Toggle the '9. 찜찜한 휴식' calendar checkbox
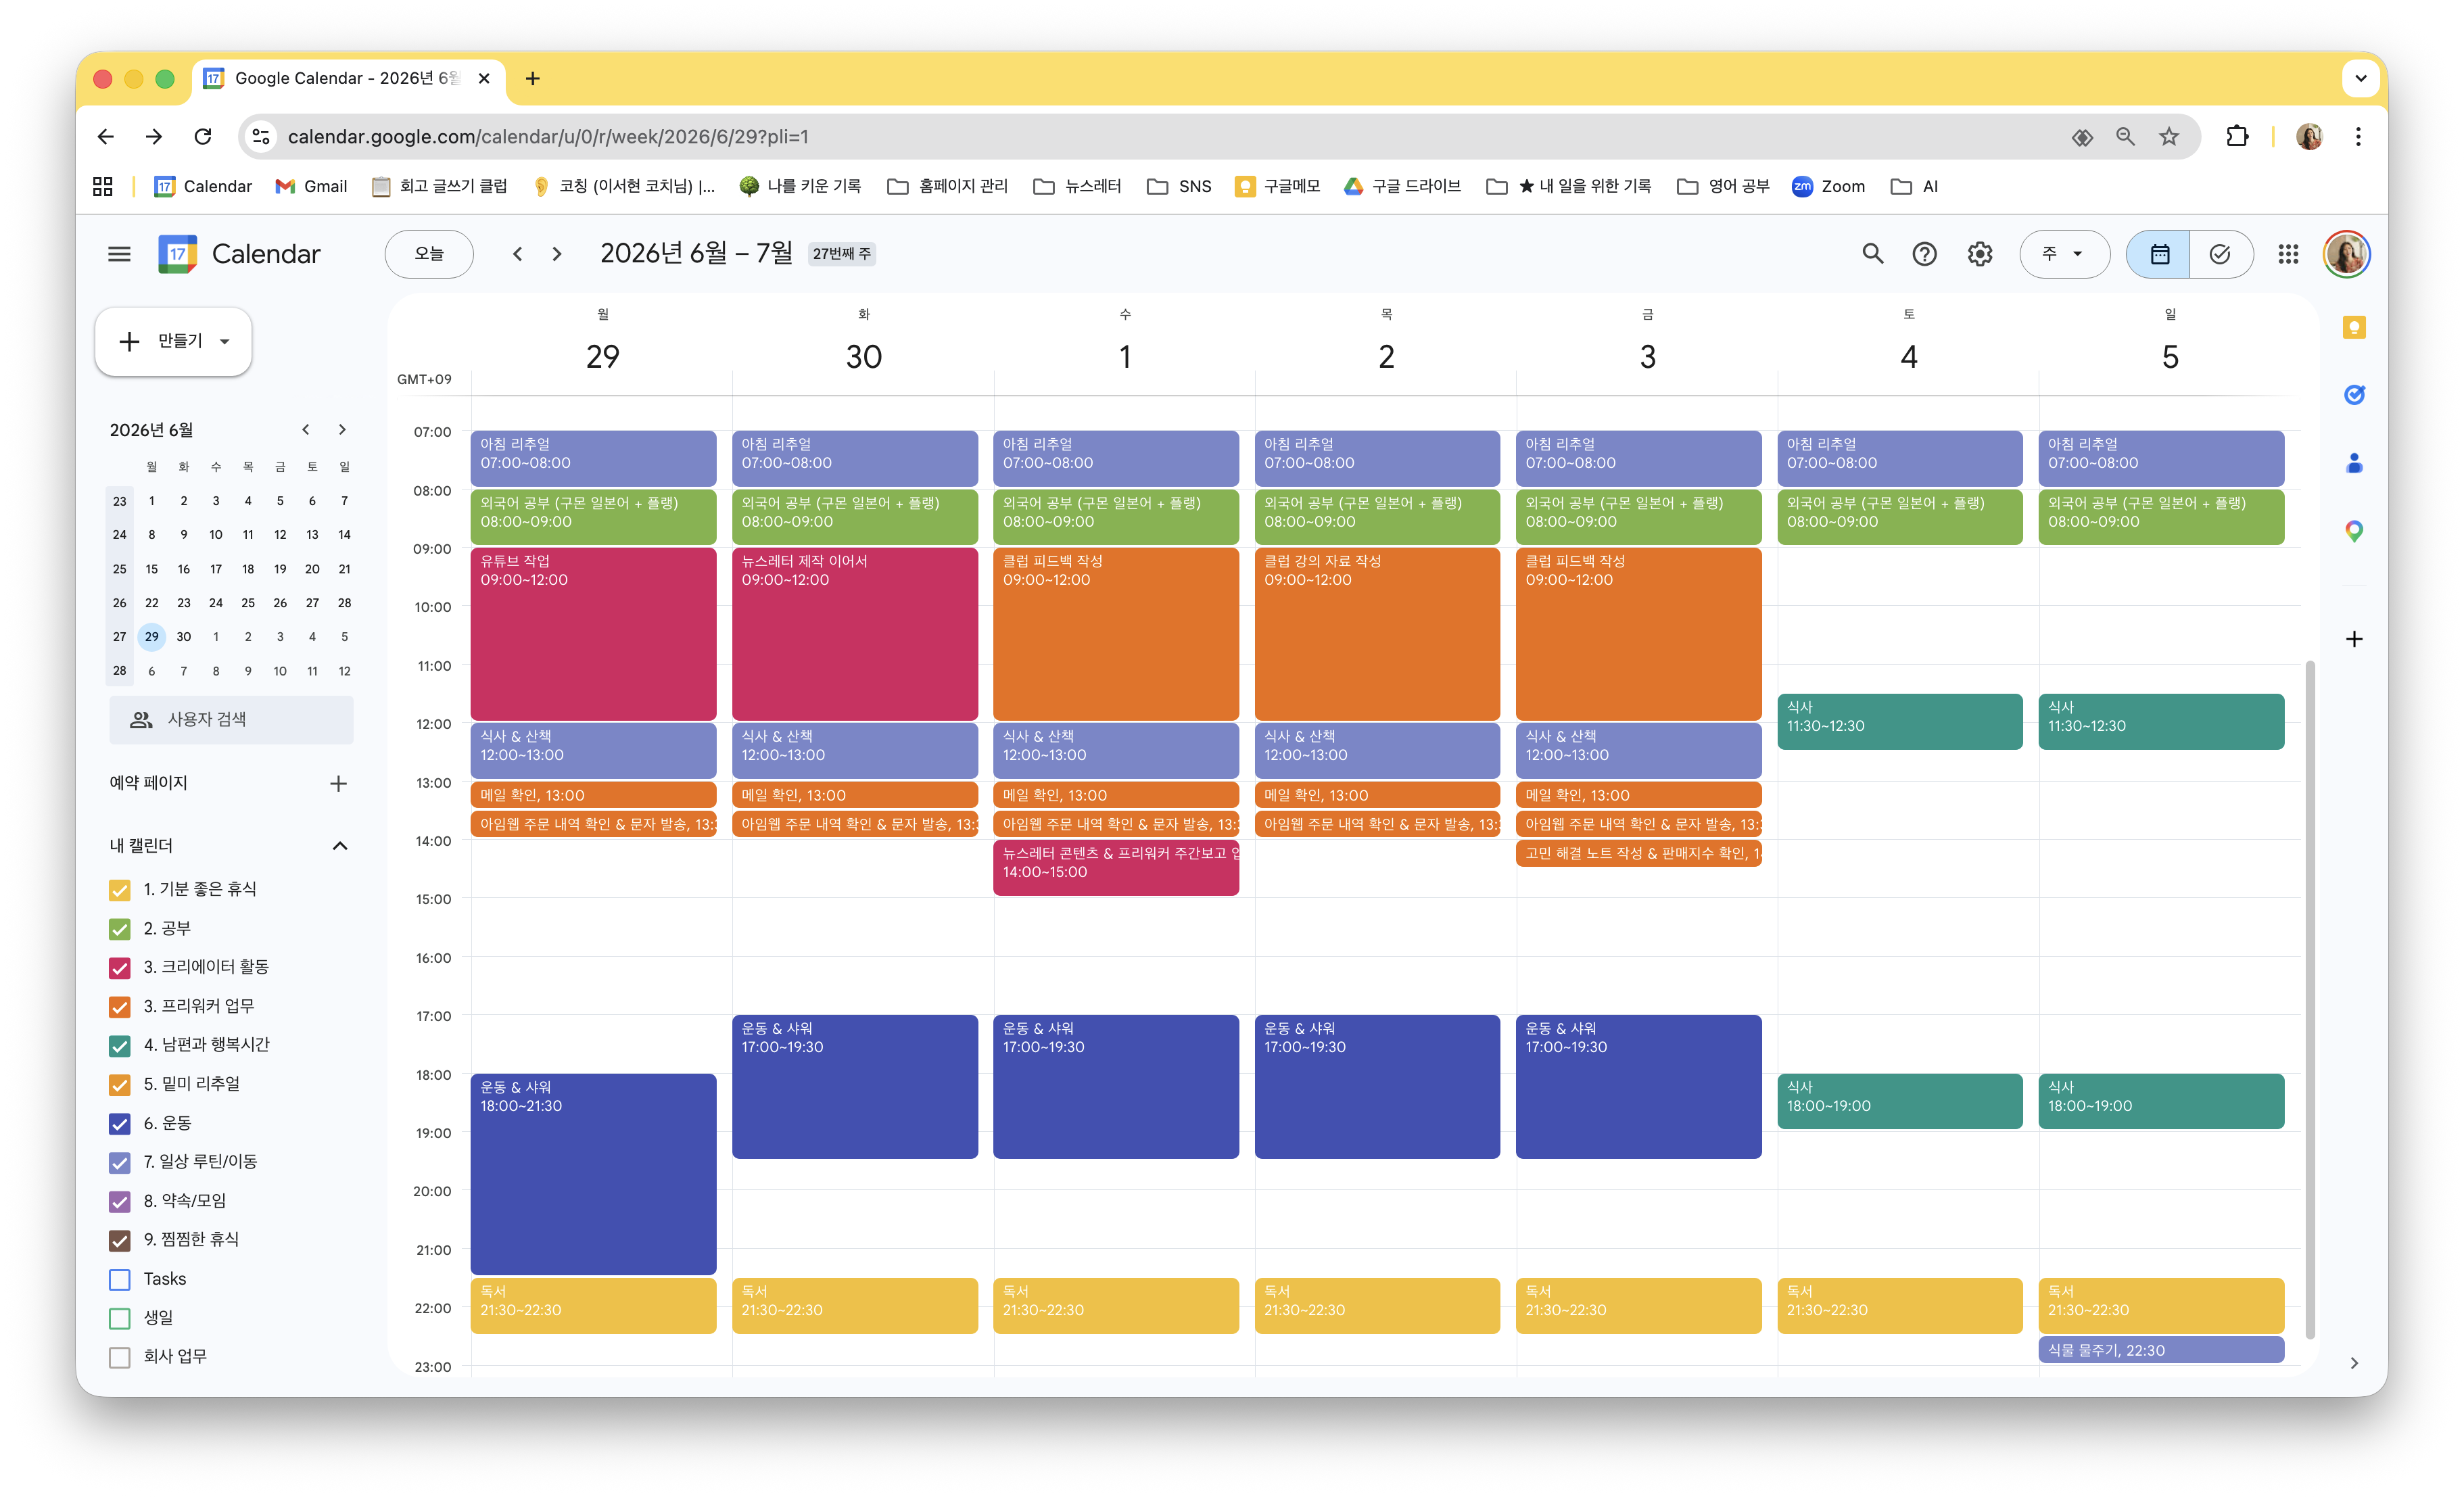This screenshot has width=2464, height=1497. tap(120, 1241)
